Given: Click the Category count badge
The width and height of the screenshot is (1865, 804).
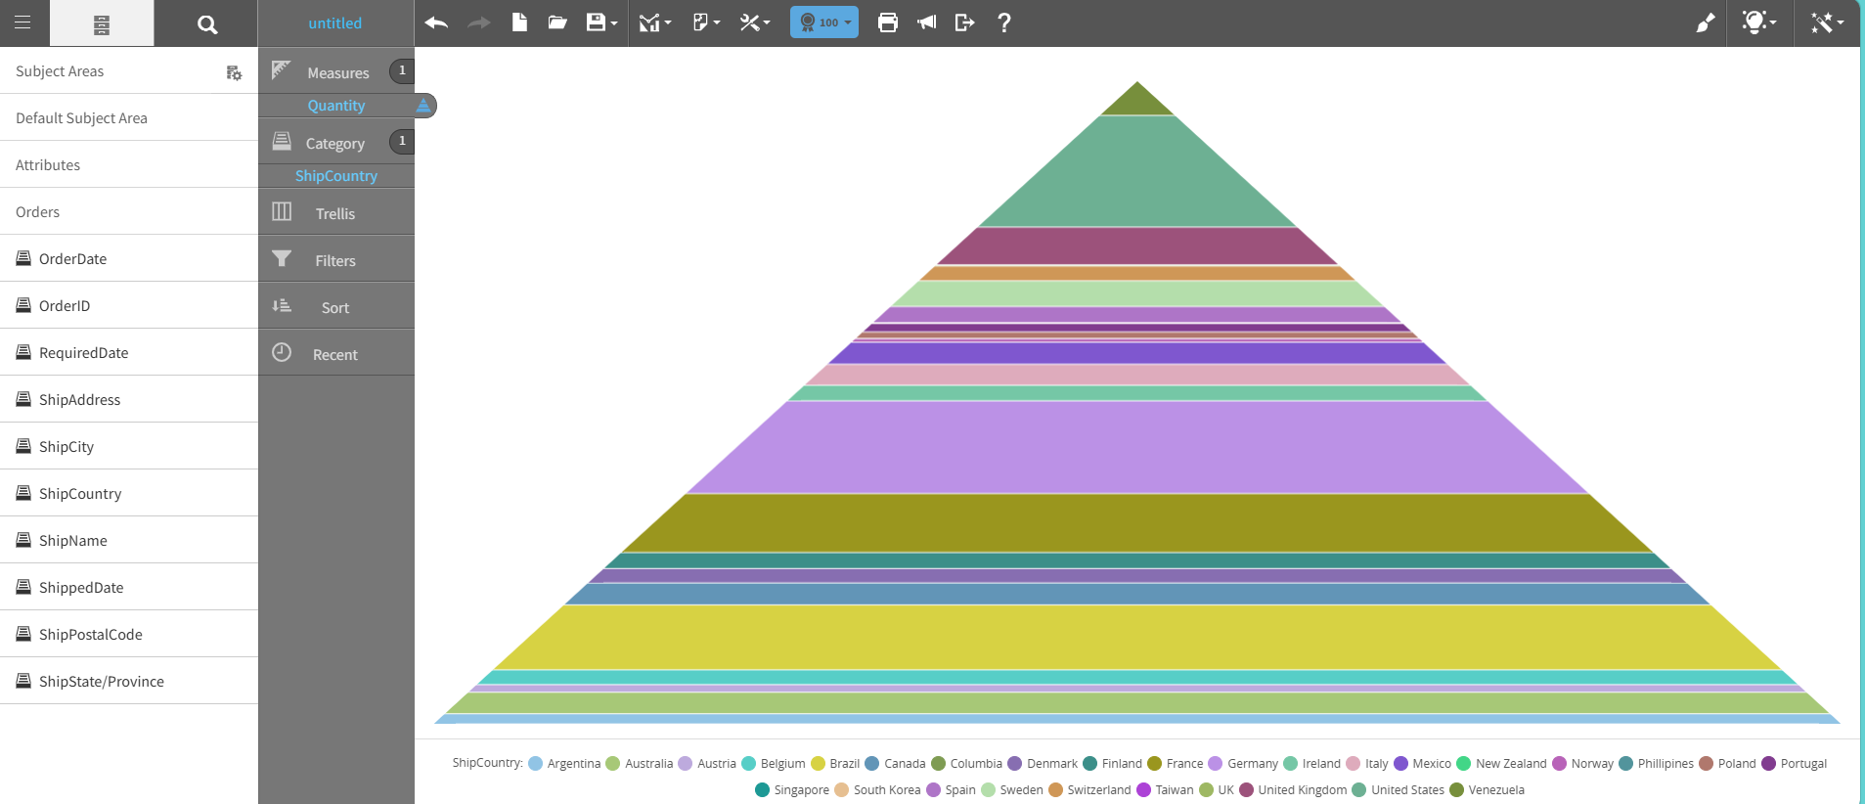Looking at the screenshot, I should (x=402, y=141).
